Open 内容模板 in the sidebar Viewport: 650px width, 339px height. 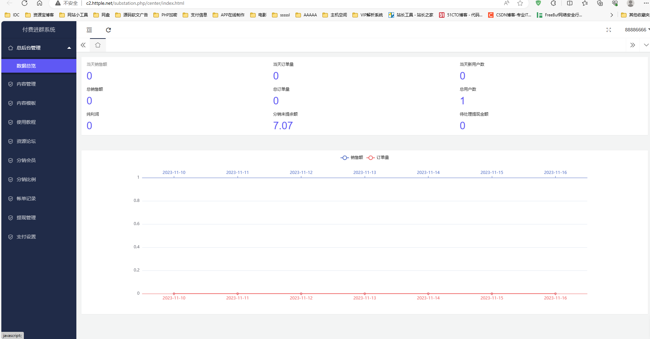39,103
